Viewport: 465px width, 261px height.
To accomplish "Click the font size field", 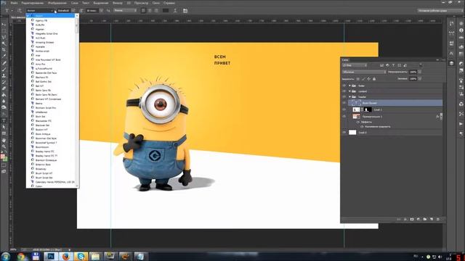I will [x=92, y=11].
